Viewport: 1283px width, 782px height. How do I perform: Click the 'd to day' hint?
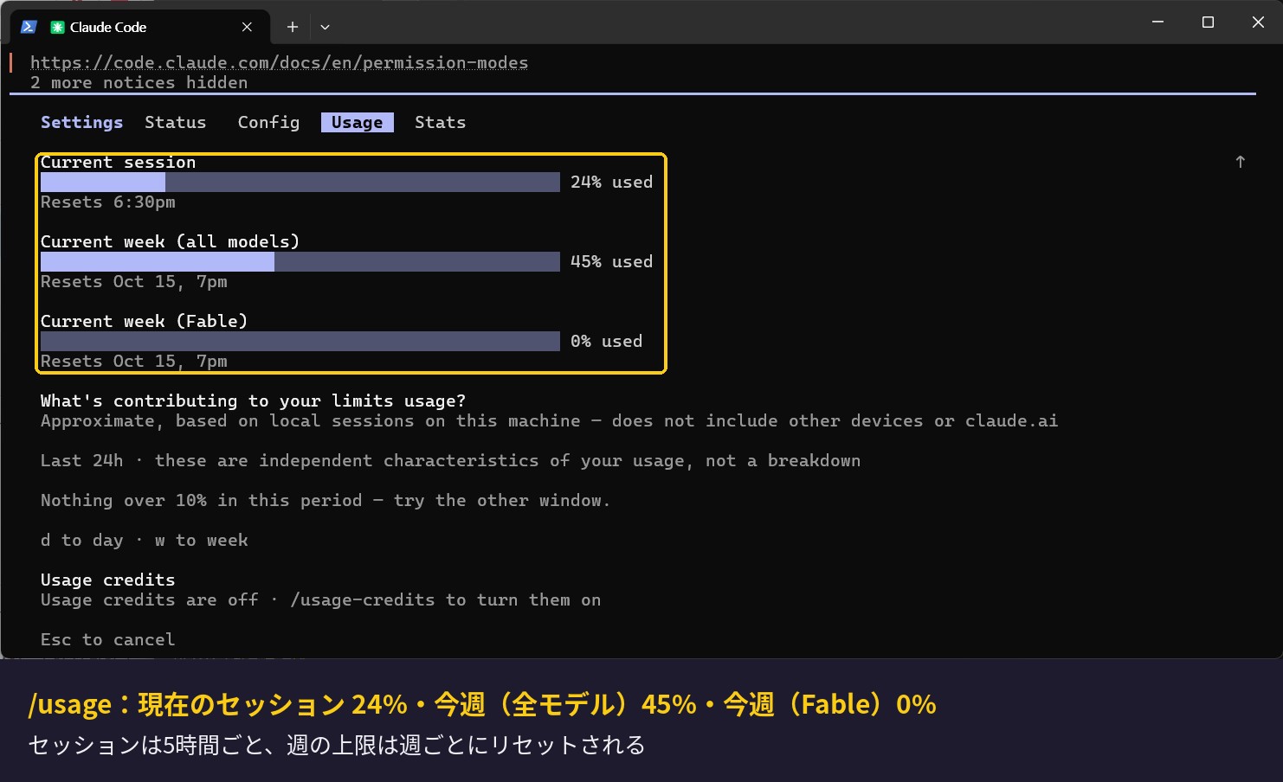(x=81, y=540)
